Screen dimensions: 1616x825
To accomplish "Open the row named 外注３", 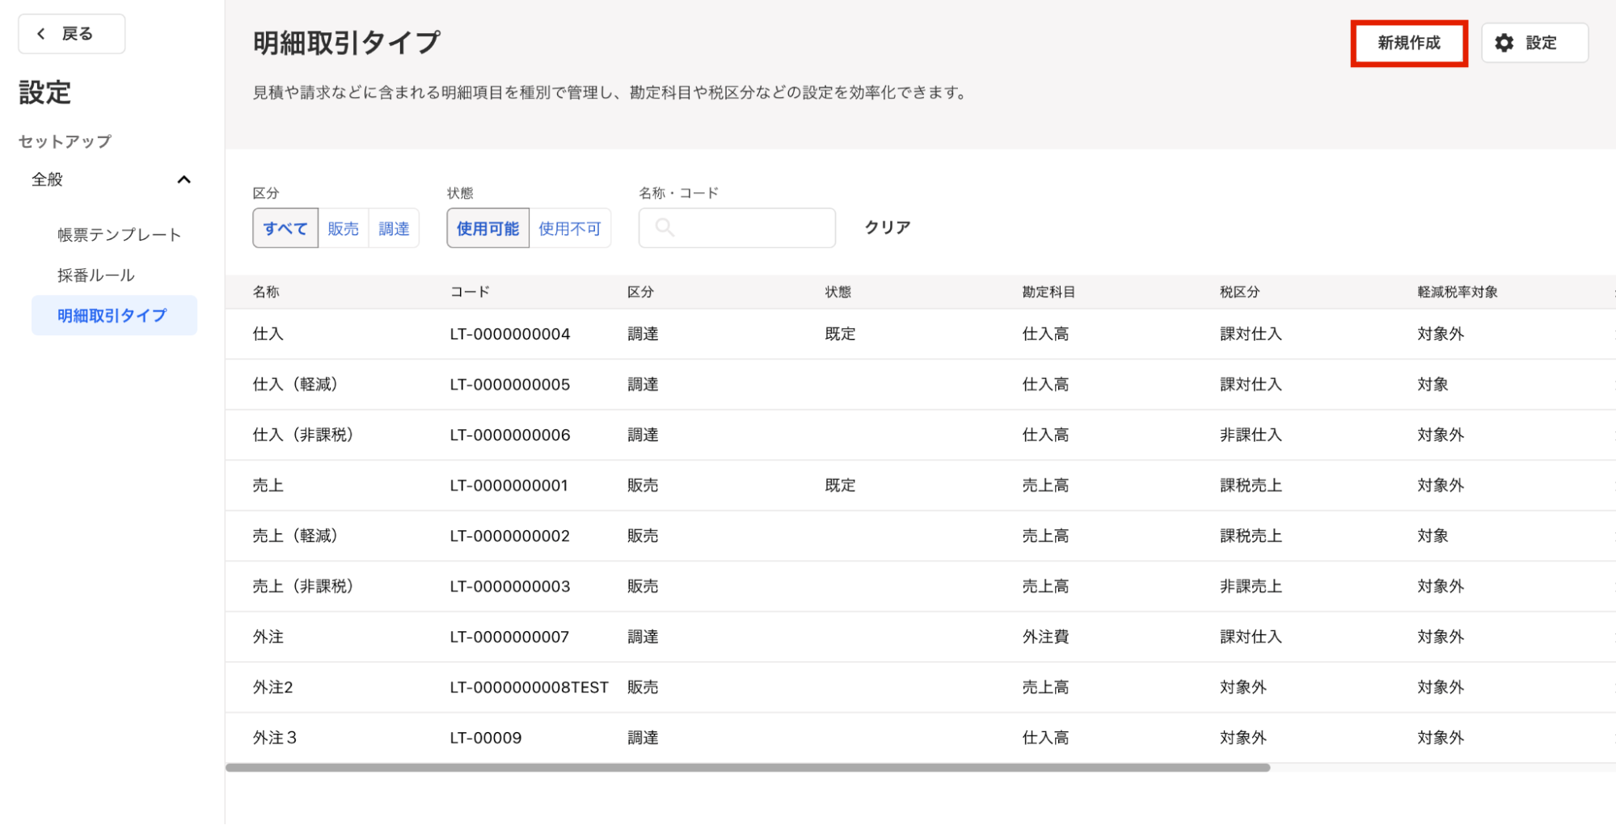I will (921, 738).
